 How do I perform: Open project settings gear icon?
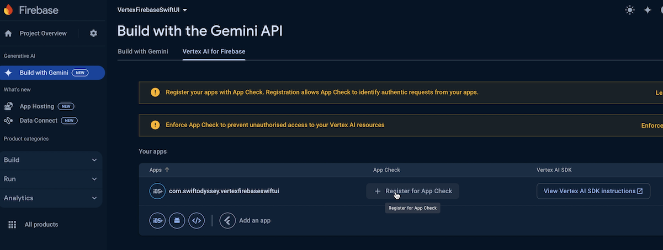pyautogui.click(x=93, y=34)
